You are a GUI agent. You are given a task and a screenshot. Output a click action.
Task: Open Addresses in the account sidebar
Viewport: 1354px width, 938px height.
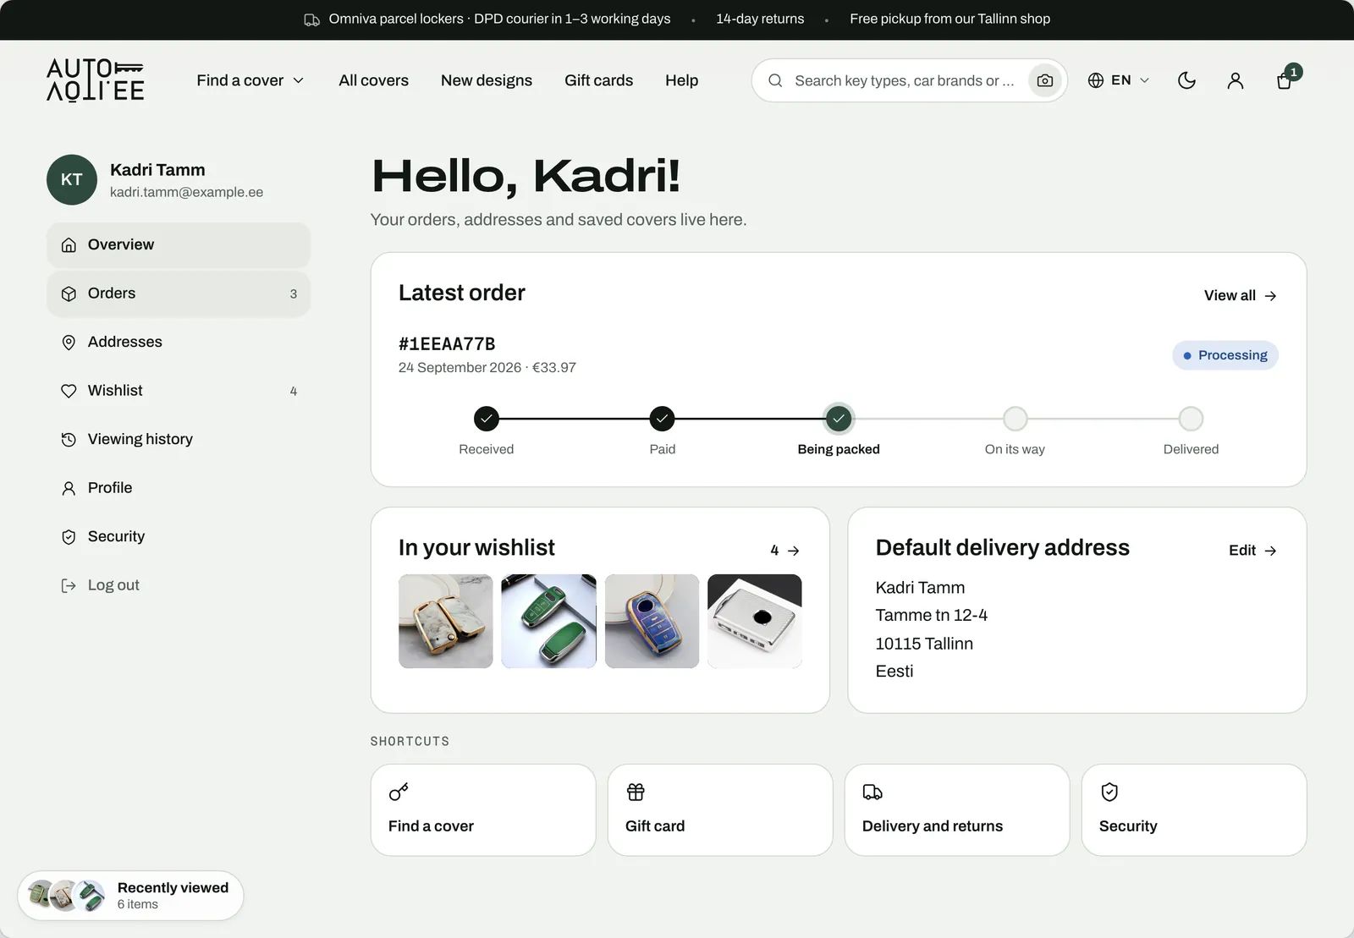click(179, 342)
